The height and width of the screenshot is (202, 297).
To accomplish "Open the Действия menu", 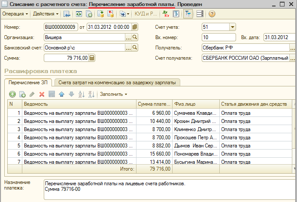I will (45, 14).
